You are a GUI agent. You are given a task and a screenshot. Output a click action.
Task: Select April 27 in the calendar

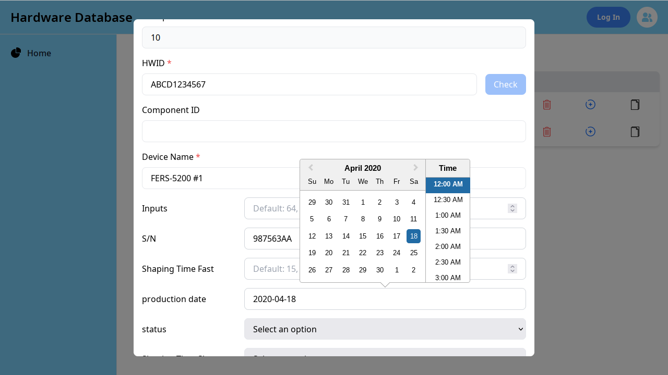(329, 270)
